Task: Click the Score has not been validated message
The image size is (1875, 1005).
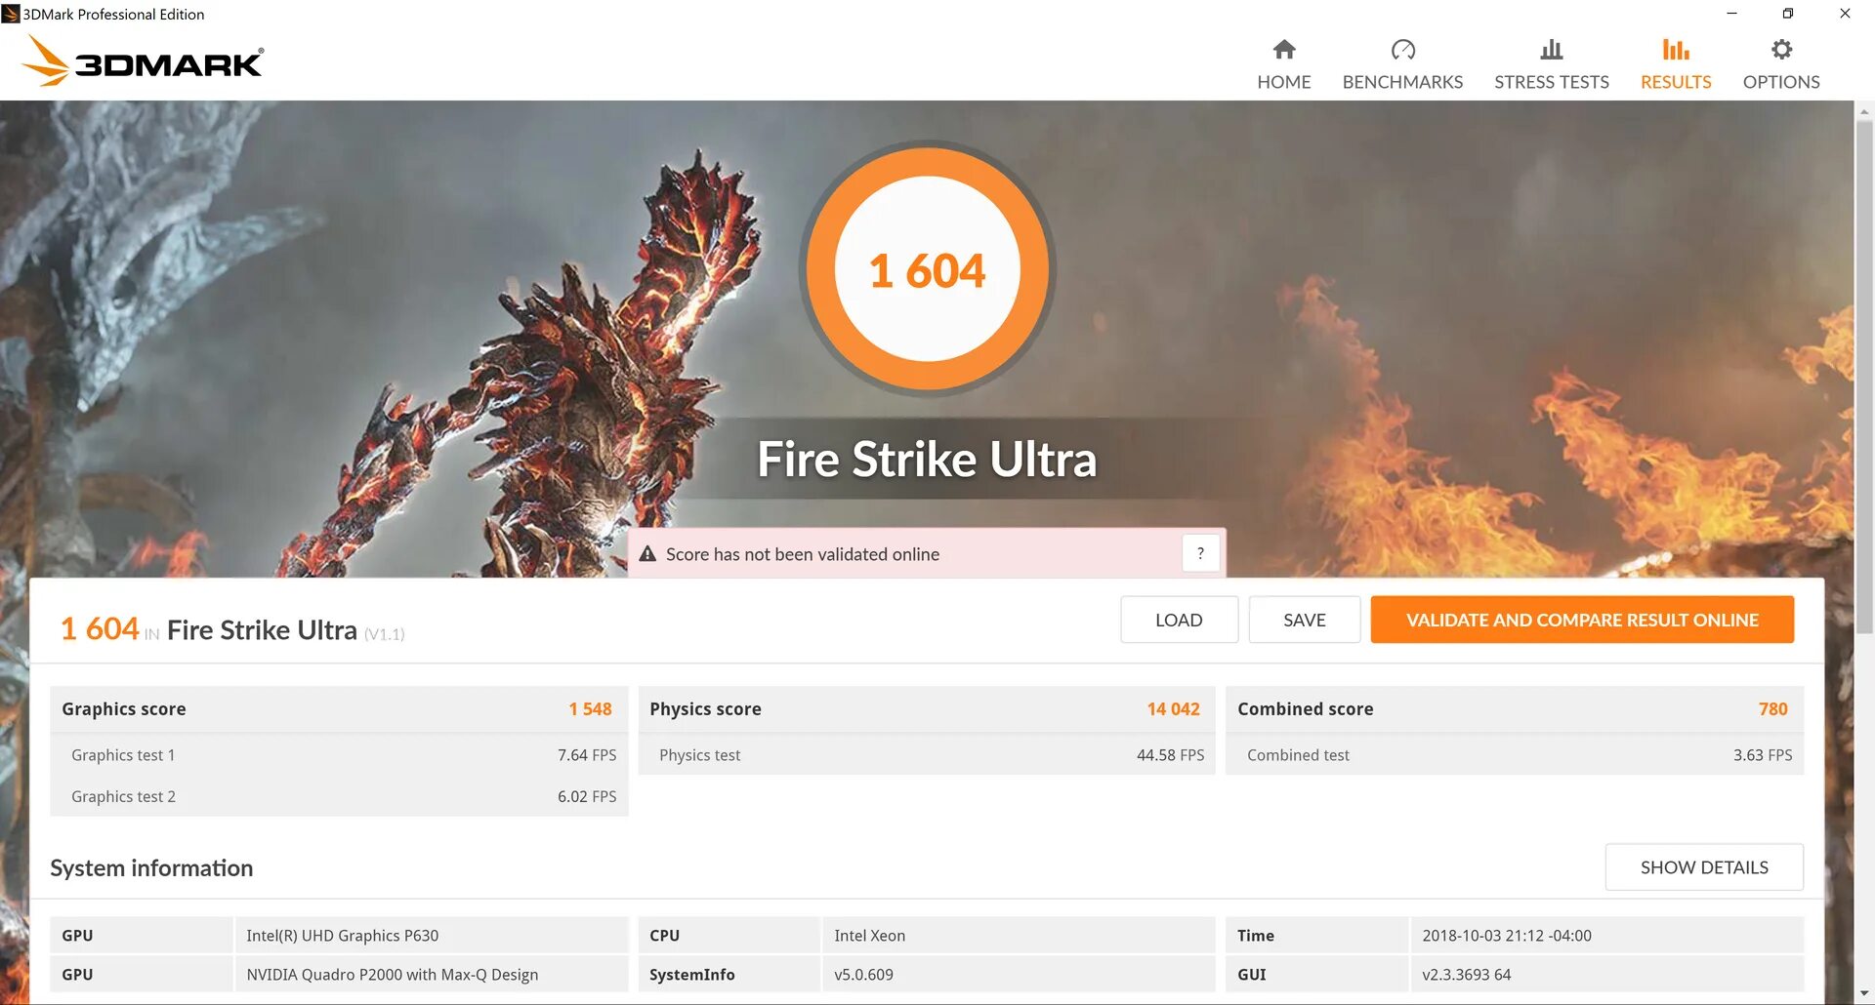Action: 803,554
